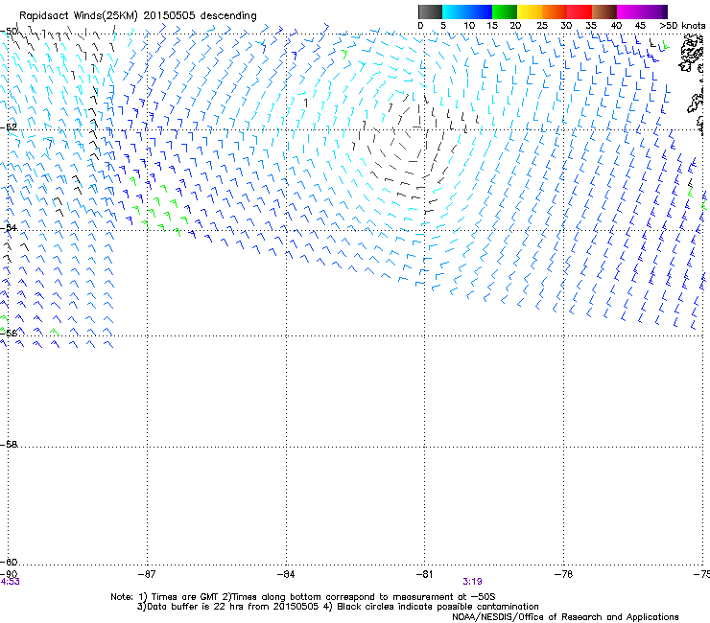This screenshot has height=623, width=710.
Task: Click the '-58' latitude label
Action: tap(9, 445)
